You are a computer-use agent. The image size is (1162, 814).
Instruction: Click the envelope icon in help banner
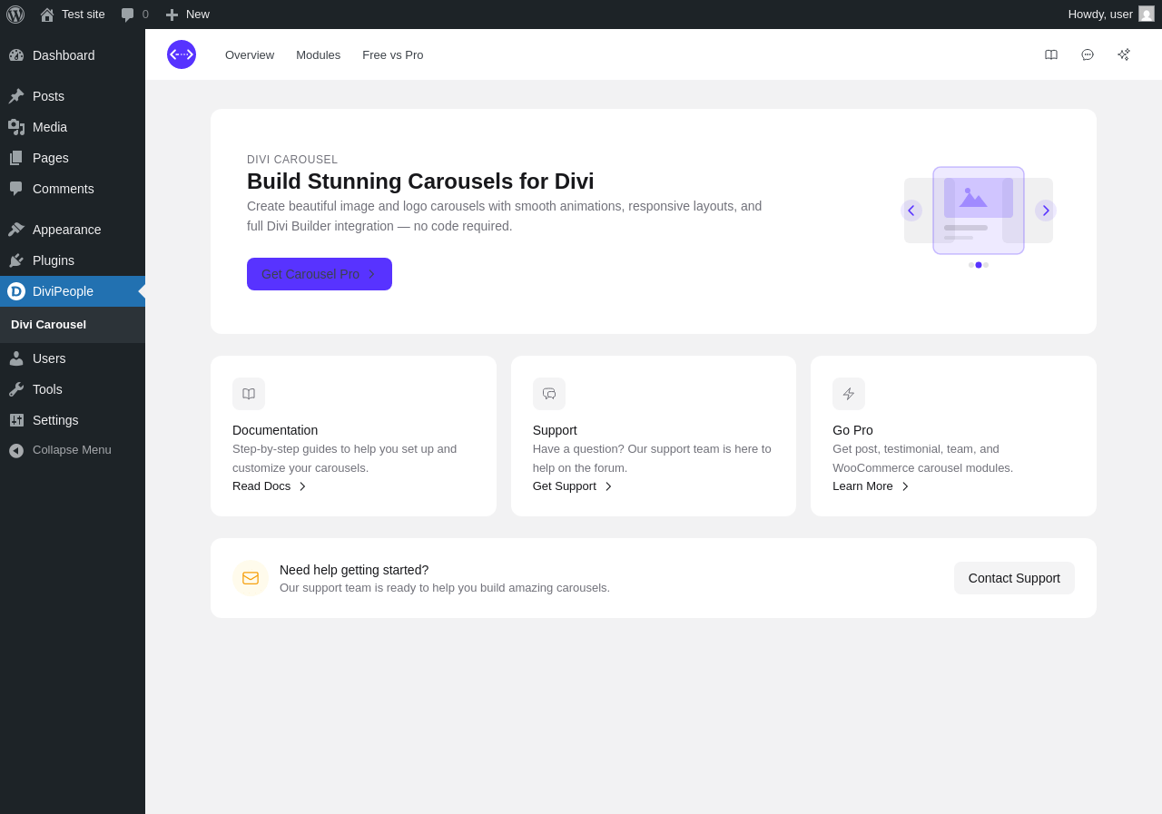(251, 578)
